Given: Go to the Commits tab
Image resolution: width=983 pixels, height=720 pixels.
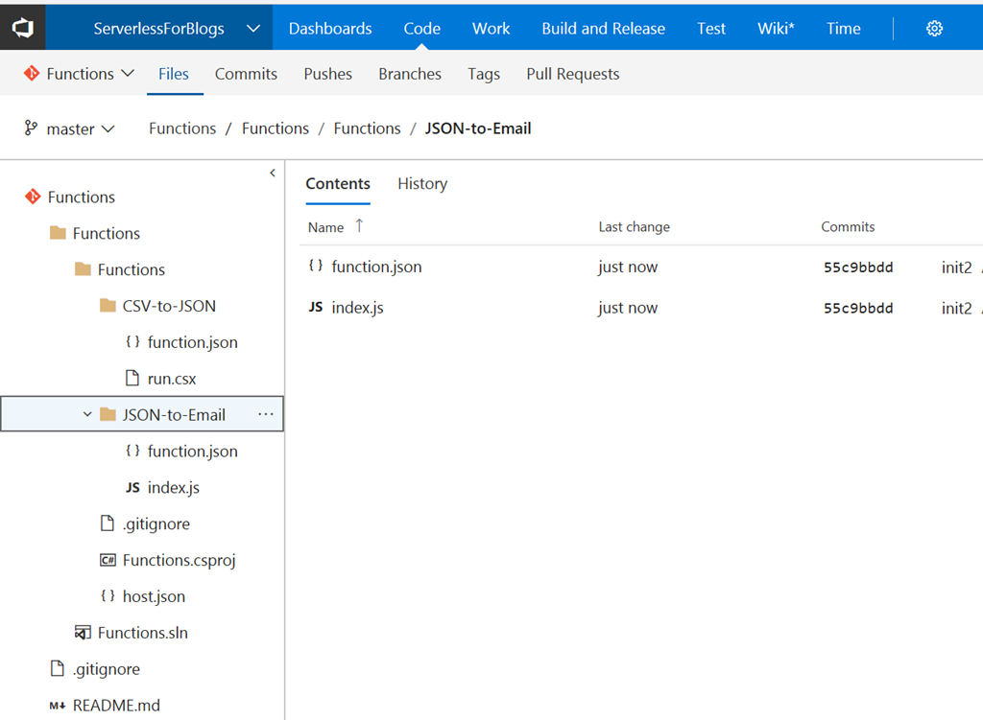Looking at the screenshot, I should click(x=246, y=74).
